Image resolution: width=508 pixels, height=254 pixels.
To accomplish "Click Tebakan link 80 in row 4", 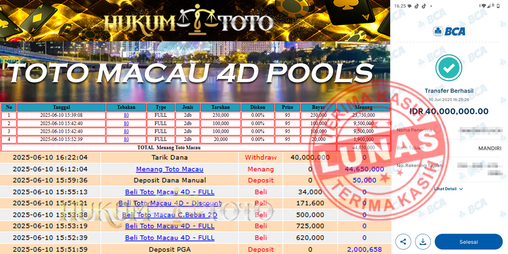I will [126, 139].
